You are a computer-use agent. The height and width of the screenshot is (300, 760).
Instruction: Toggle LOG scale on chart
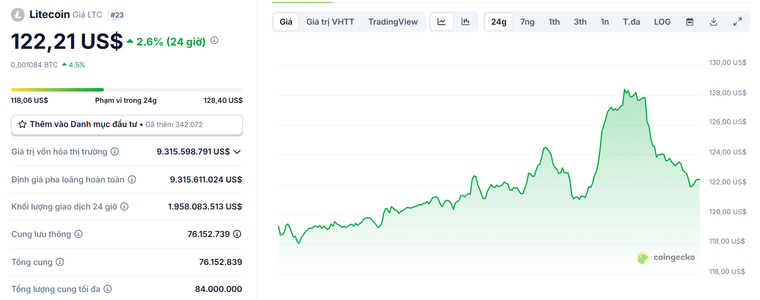[x=662, y=22]
